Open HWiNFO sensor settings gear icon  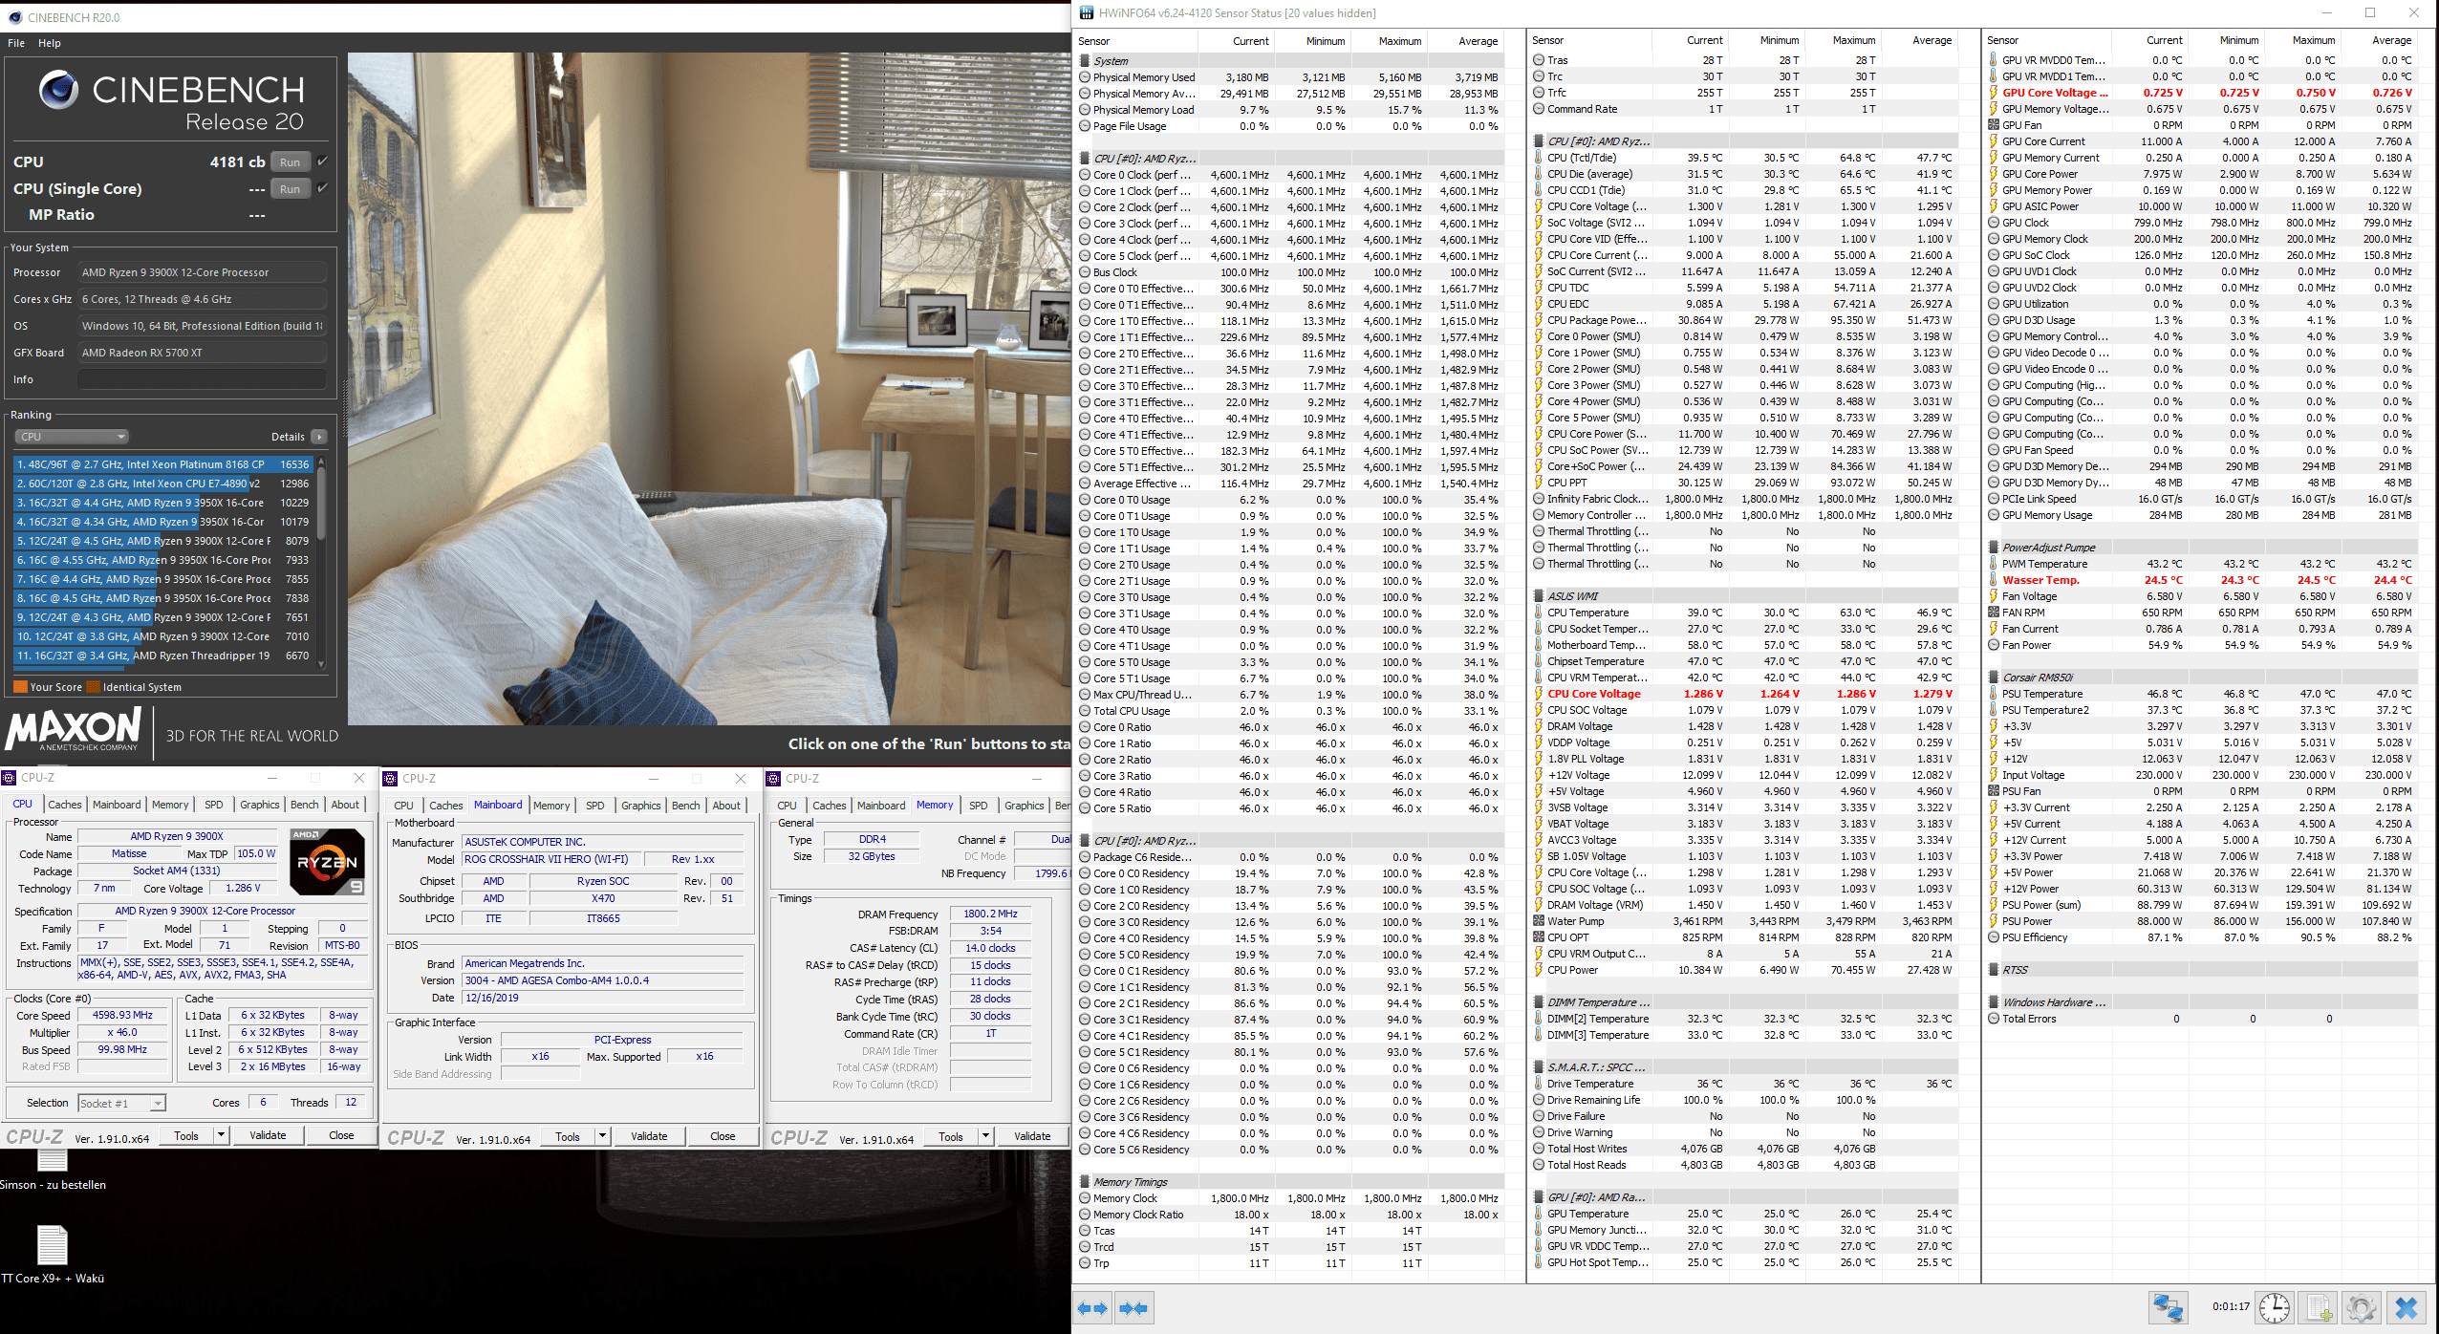tap(2361, 1307)
